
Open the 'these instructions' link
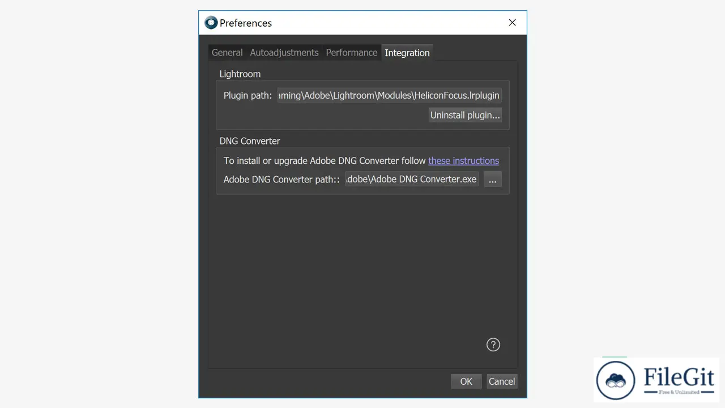[x=463, y=161]
